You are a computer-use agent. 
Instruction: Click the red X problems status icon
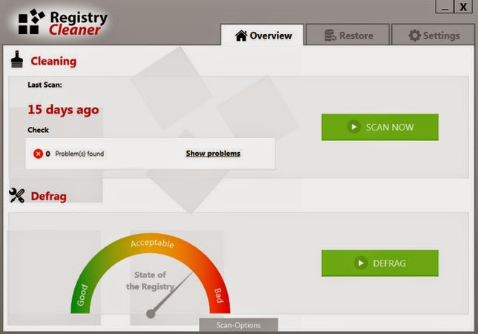click(x=38, y=154)
